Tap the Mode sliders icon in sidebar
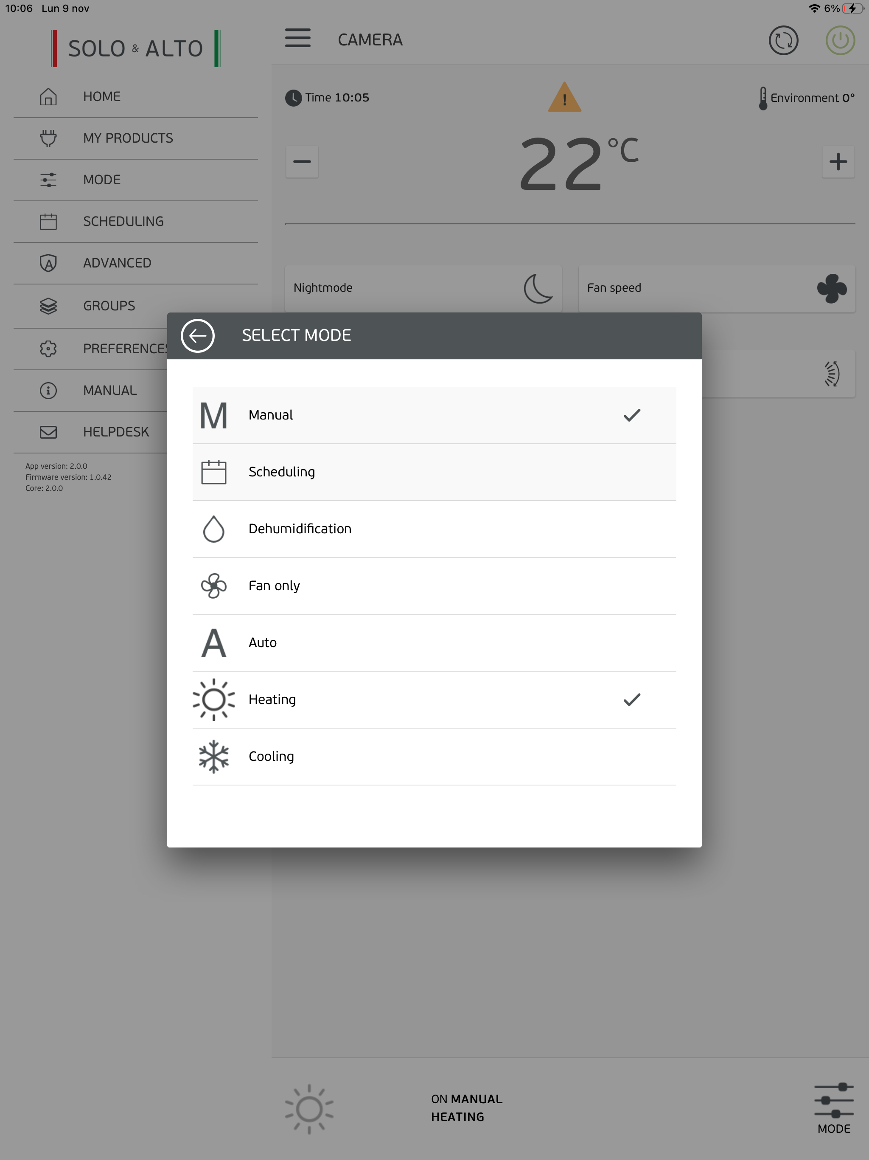This screenshot has height=1160, width=869. tap(48, 180)
